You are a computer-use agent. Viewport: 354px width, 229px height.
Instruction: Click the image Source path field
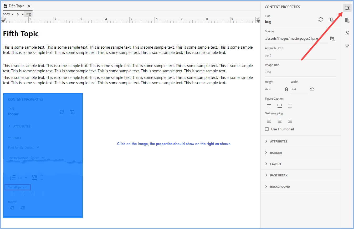[x=296, y=38]
